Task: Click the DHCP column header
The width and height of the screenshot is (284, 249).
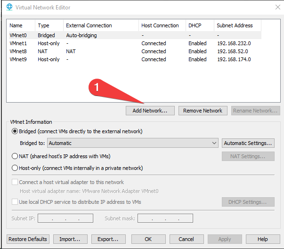Action: (200, 25)
